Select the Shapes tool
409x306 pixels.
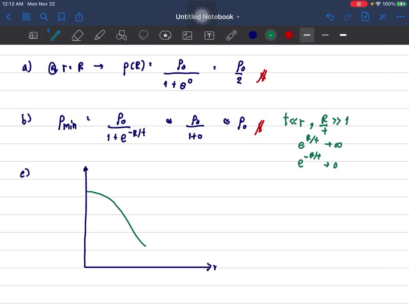point(121,35)
